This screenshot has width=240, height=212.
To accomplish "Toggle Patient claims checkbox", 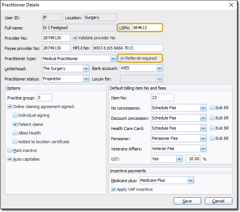I will coord(15,124).
